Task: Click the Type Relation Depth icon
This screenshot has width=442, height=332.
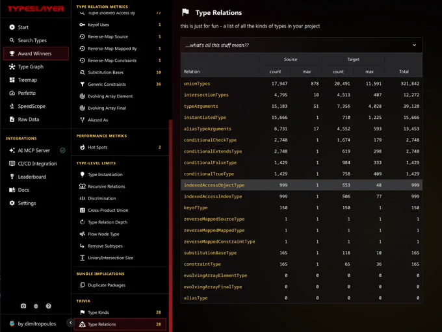Action: tap(82, 222)
